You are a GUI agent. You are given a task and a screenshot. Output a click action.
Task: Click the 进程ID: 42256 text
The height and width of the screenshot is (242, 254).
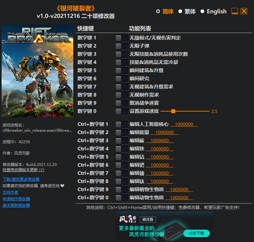pyautogui.click(x=16, y=142)
